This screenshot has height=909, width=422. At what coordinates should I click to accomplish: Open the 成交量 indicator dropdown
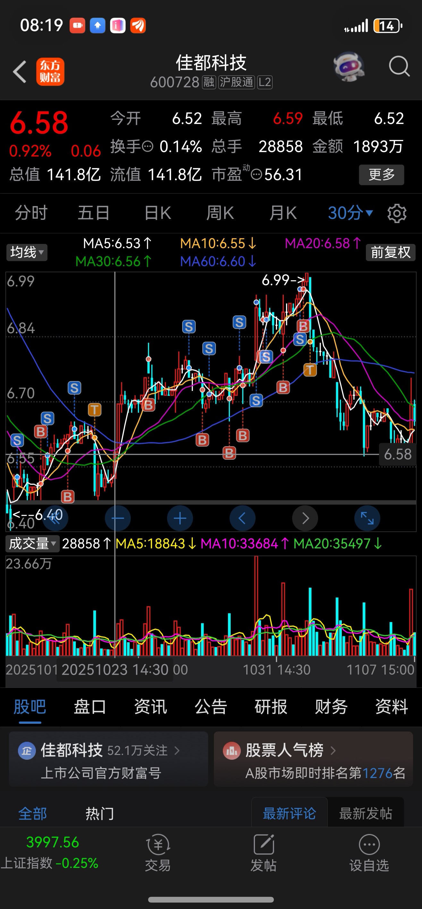point(32,544)
